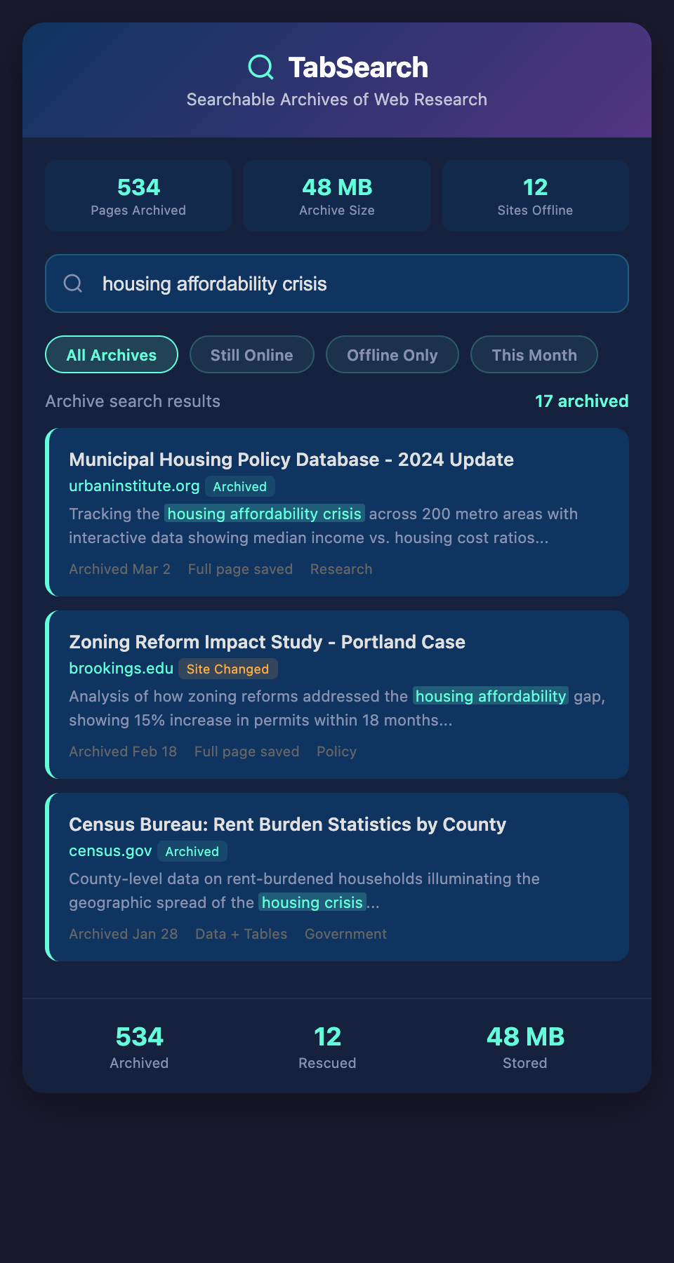This screenshot has height=1263, width=674.
Task: Click the brookings.edu source link
Action: [x=121, y=669]
